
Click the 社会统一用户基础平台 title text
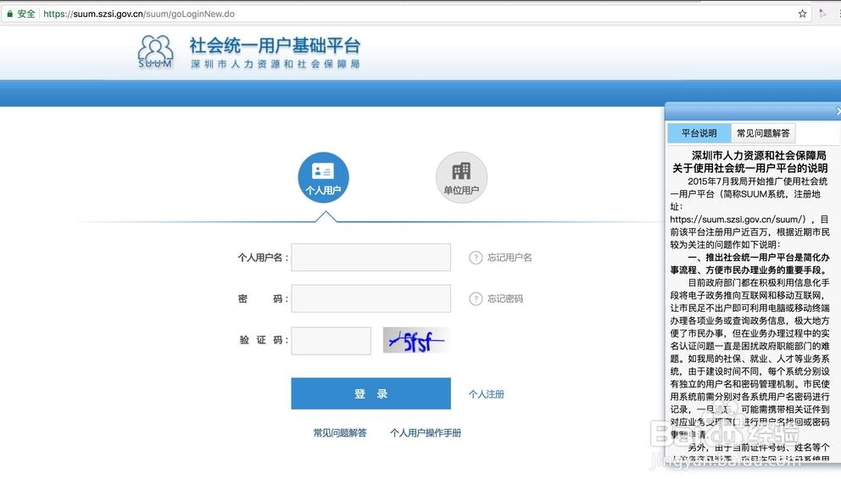tap(275, 46)
